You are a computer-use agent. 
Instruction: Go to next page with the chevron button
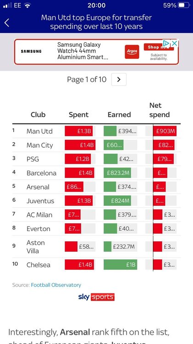click(x=119, y=79)
